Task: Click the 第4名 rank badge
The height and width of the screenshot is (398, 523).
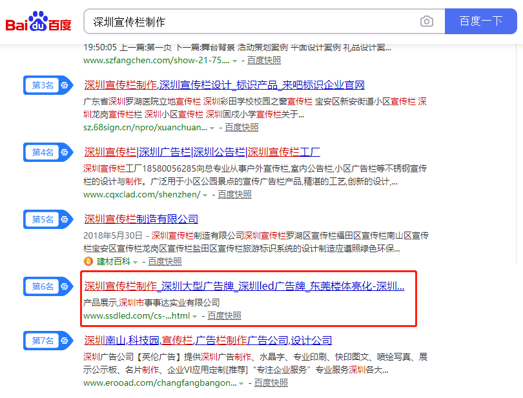Action: [48, 152]
